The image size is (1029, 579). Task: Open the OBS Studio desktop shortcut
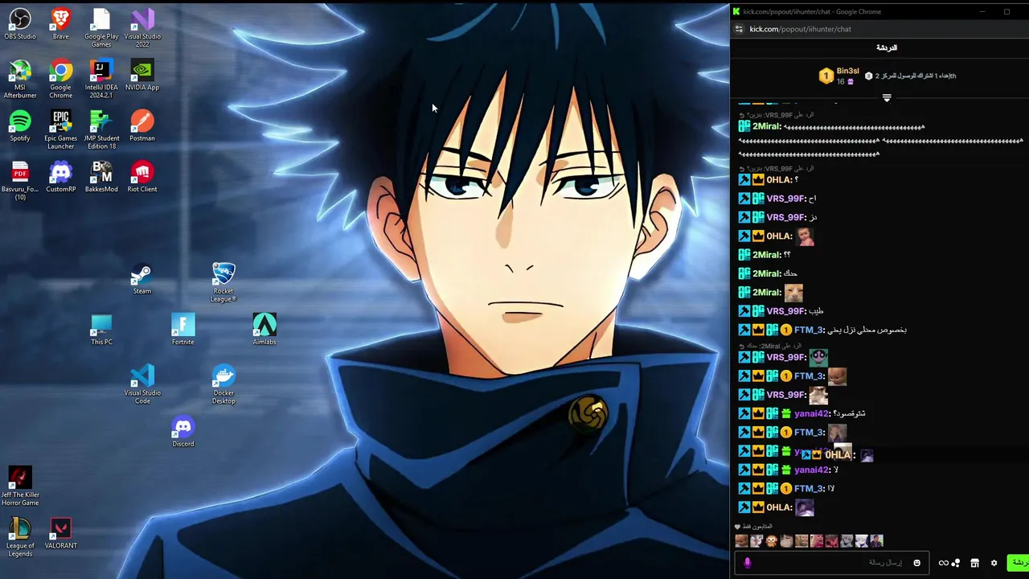pyautogui.click(x=20, y=23)
